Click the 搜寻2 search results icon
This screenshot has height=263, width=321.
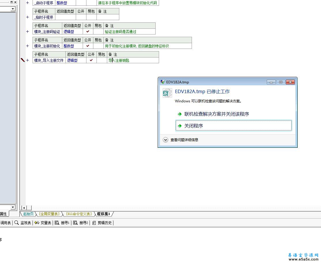tap(75, 223)
